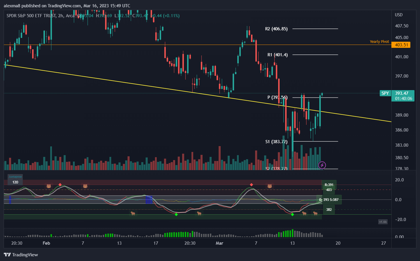The width and height of the screenshot is (420, 261).
Task: Click the 386.00 price axis label
Action: click(x=401, y=130)
